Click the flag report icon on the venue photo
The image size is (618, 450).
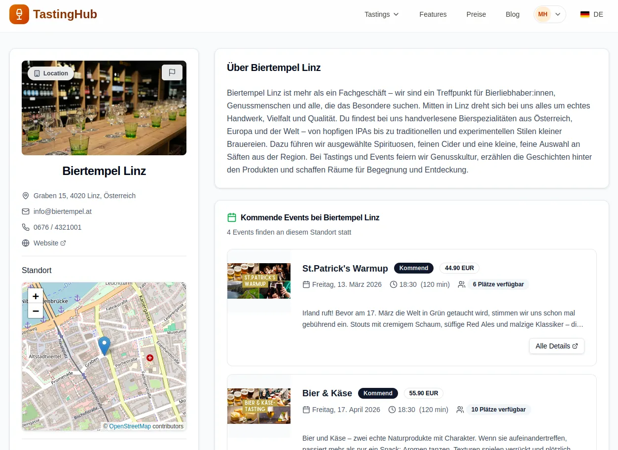172,72
